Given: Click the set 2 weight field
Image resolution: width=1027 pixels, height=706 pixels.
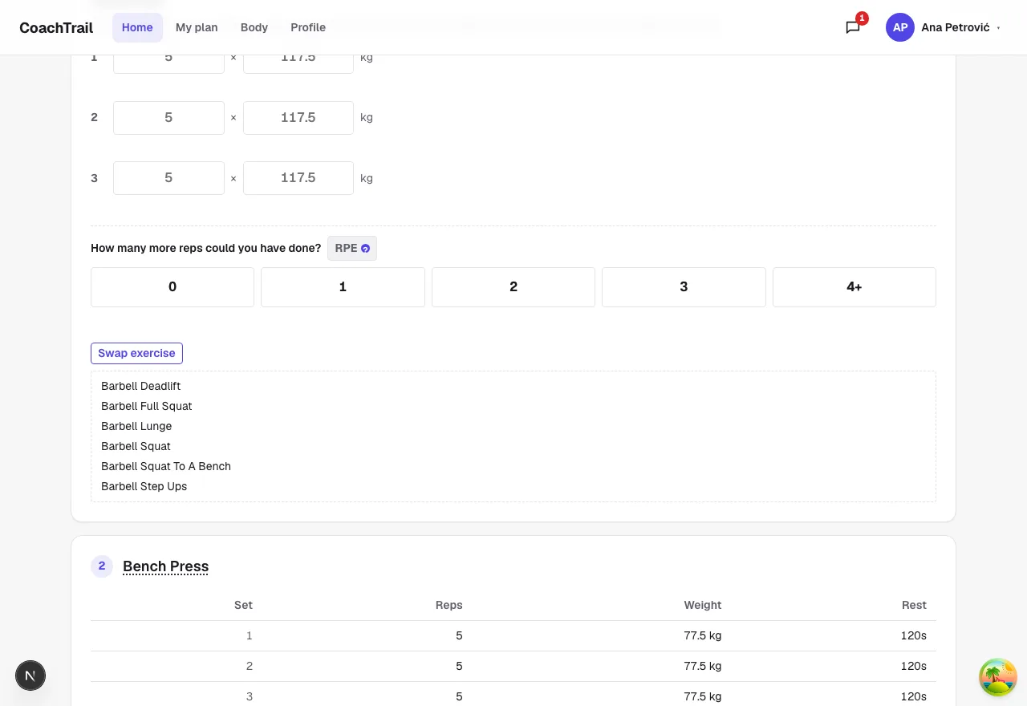Looking at the screenshot, I should 298,118.
